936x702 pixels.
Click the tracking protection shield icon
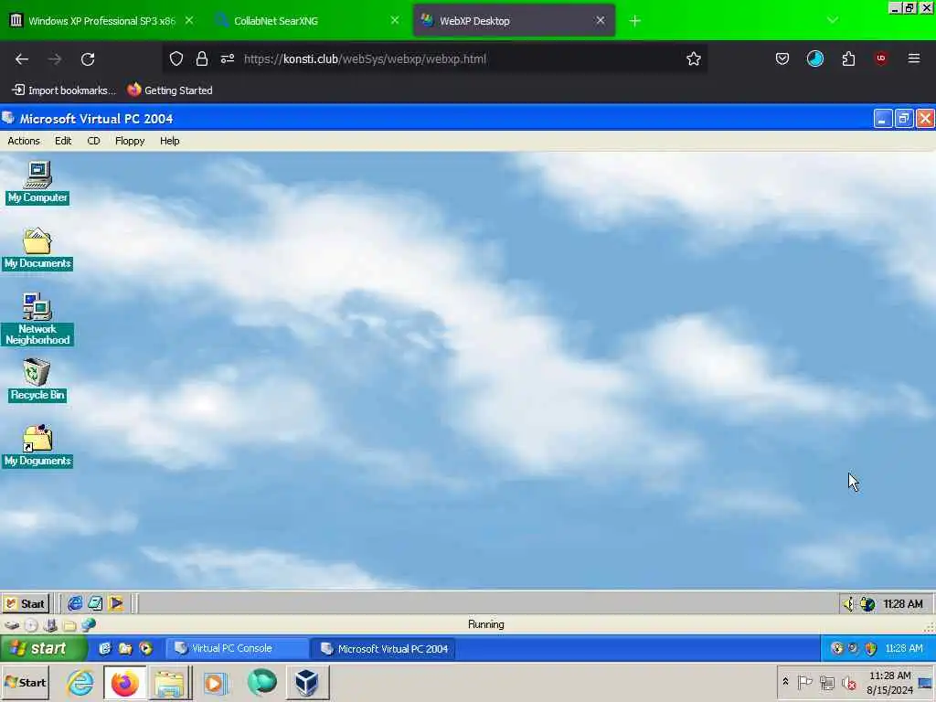coord(176,59)
